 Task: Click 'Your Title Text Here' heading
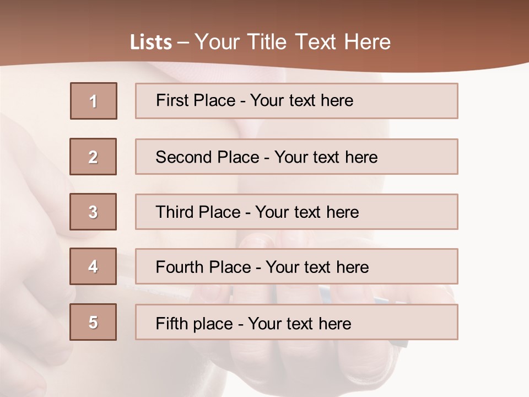(x=293, y=42)
